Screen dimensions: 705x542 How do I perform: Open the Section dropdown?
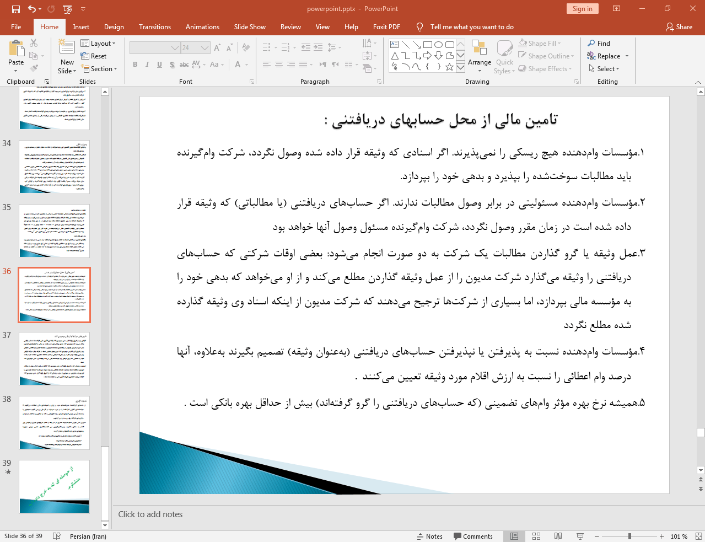99,69
